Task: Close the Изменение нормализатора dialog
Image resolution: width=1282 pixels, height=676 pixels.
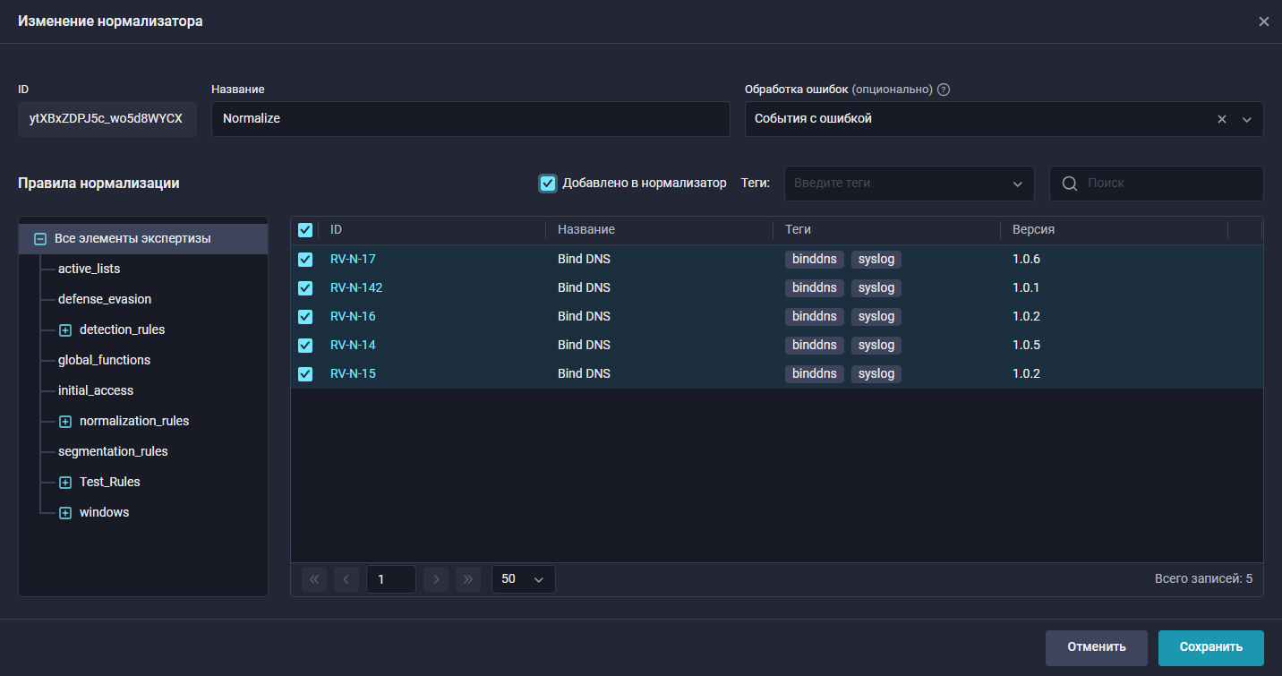Action: (1263, 21)
